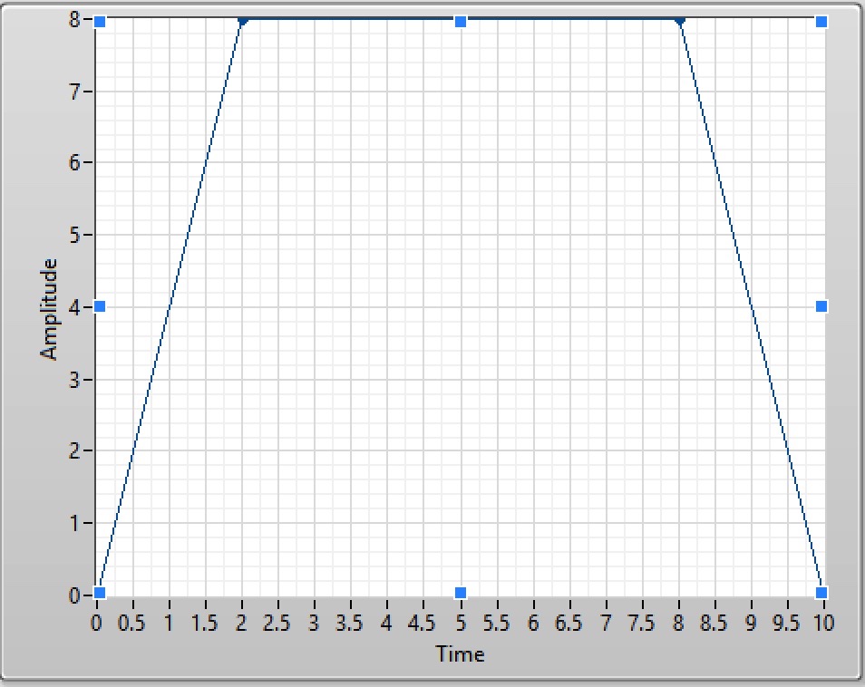Click the Time axis tick label 9.5

pyautogui.click(x=786, y=623)
